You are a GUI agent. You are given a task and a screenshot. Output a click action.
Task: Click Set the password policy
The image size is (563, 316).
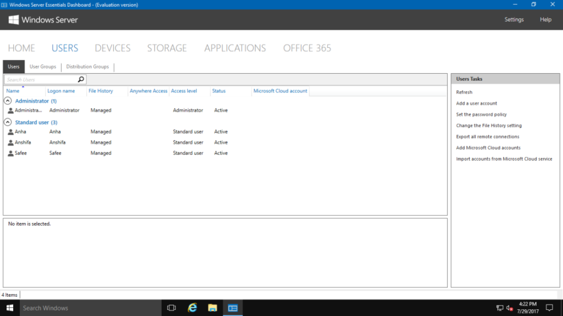pyautogui.click(x=481, y=114)
